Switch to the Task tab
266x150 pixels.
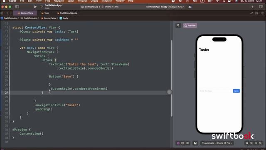pyautogui.click(x=45, y=13)
